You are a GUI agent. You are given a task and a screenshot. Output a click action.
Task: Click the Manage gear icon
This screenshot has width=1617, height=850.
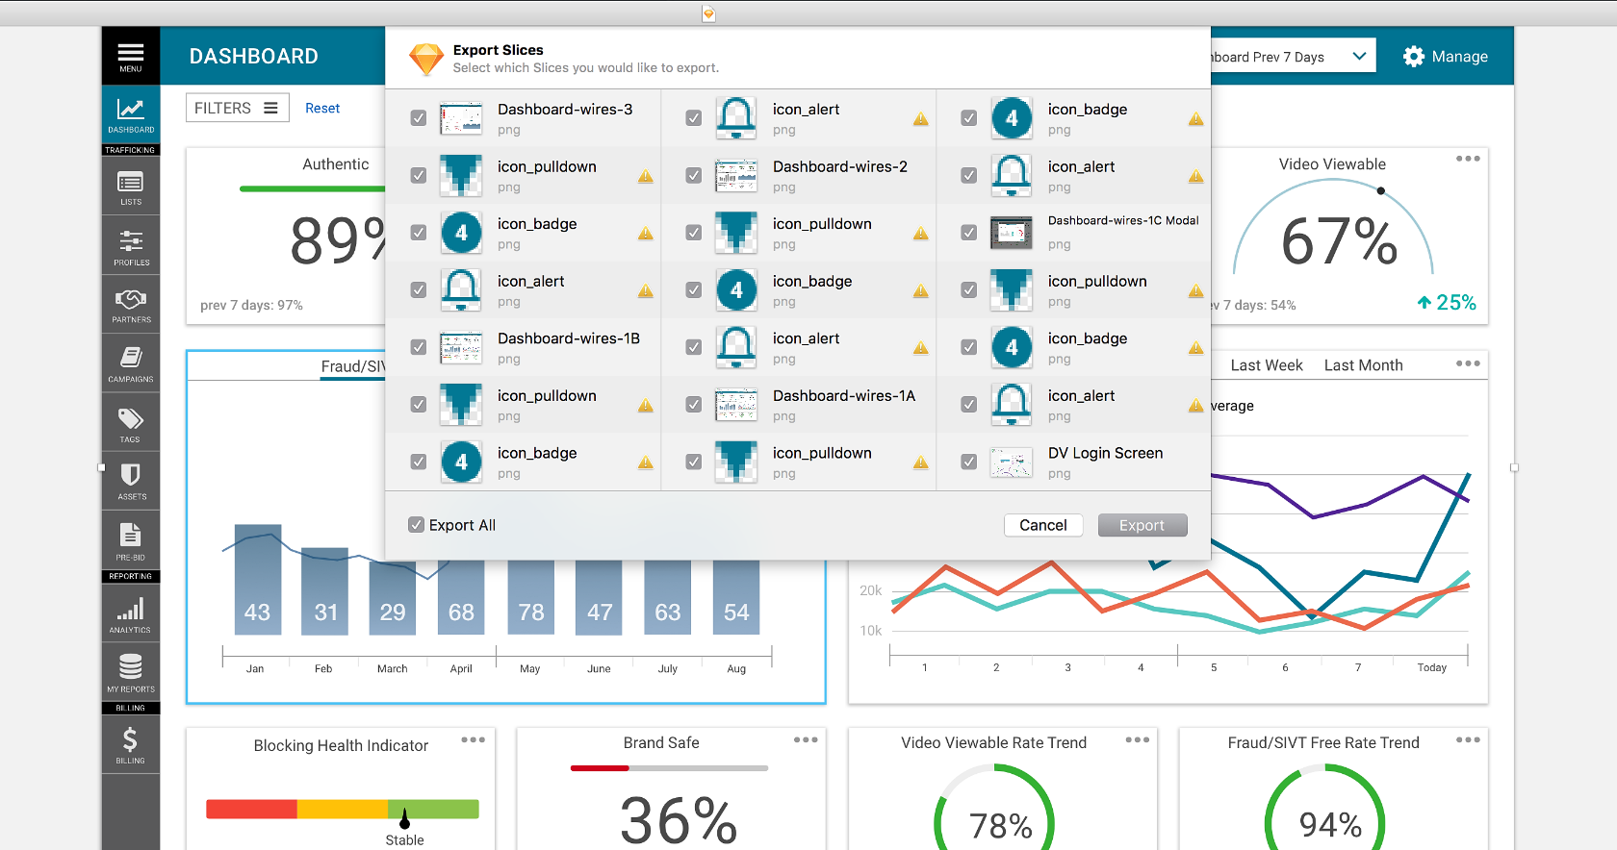pyautogui.click(x=1413, y=57)
